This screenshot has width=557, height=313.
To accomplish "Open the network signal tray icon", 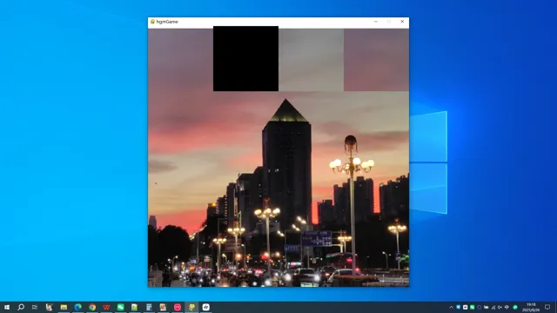I will point(493,307).
